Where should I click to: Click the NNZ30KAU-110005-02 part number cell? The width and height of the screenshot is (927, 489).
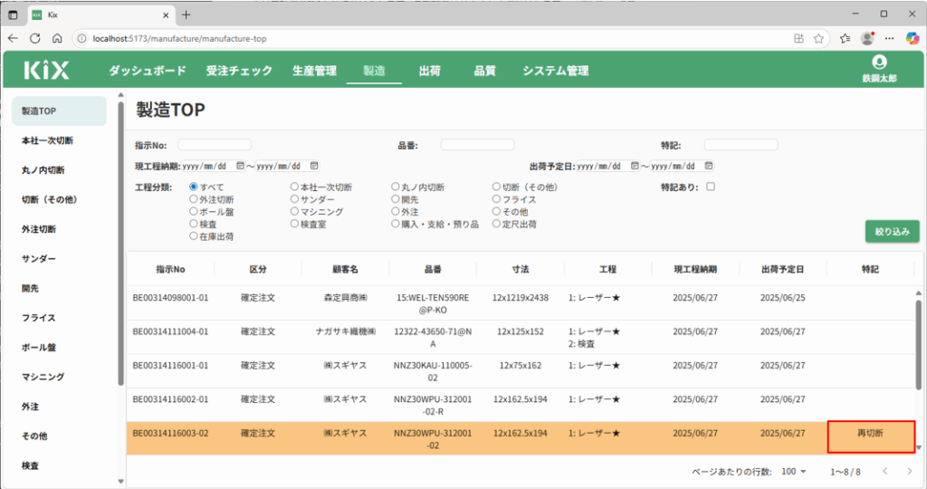coord(433,371)
